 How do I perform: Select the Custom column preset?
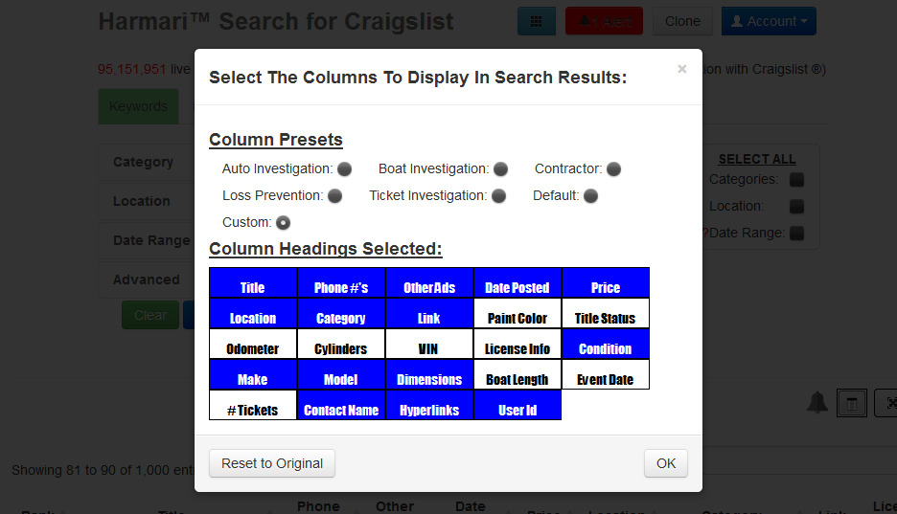[283, 223]
